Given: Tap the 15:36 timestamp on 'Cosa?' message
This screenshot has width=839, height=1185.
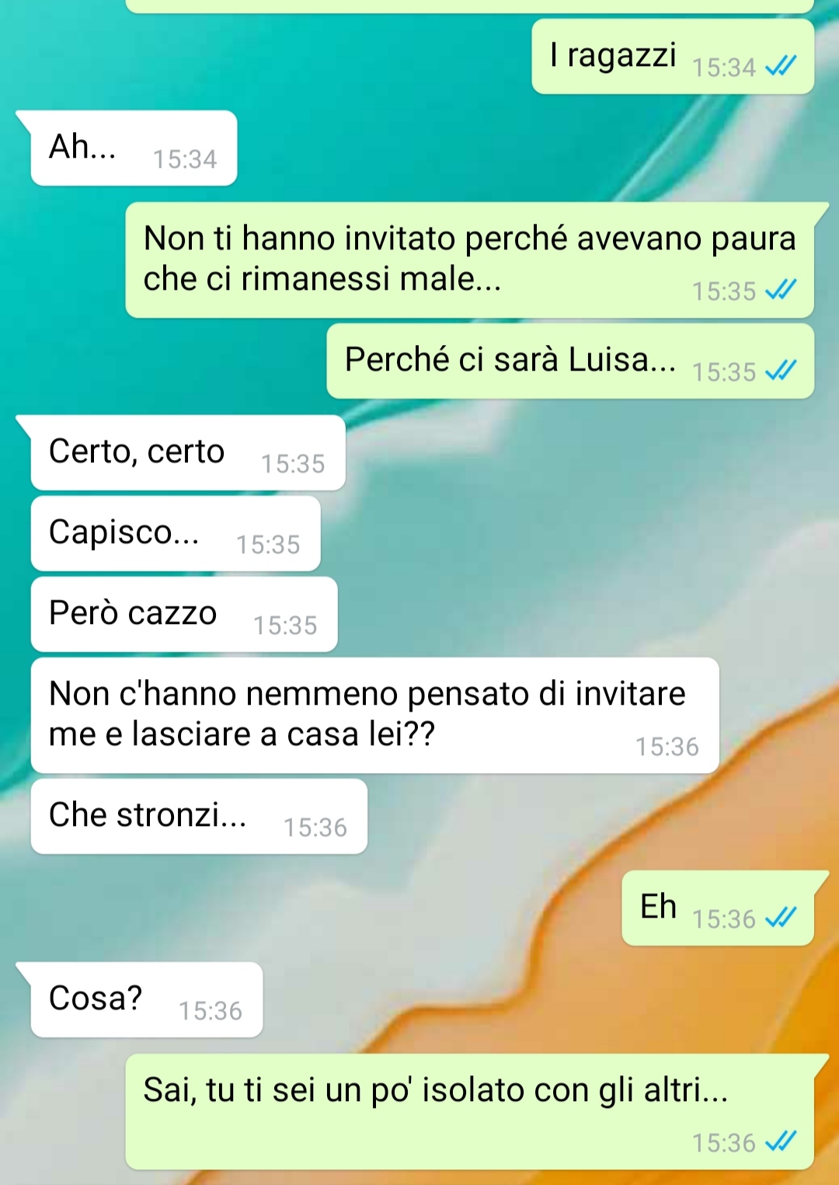Looking at the screenshot, I should 211,1011.
